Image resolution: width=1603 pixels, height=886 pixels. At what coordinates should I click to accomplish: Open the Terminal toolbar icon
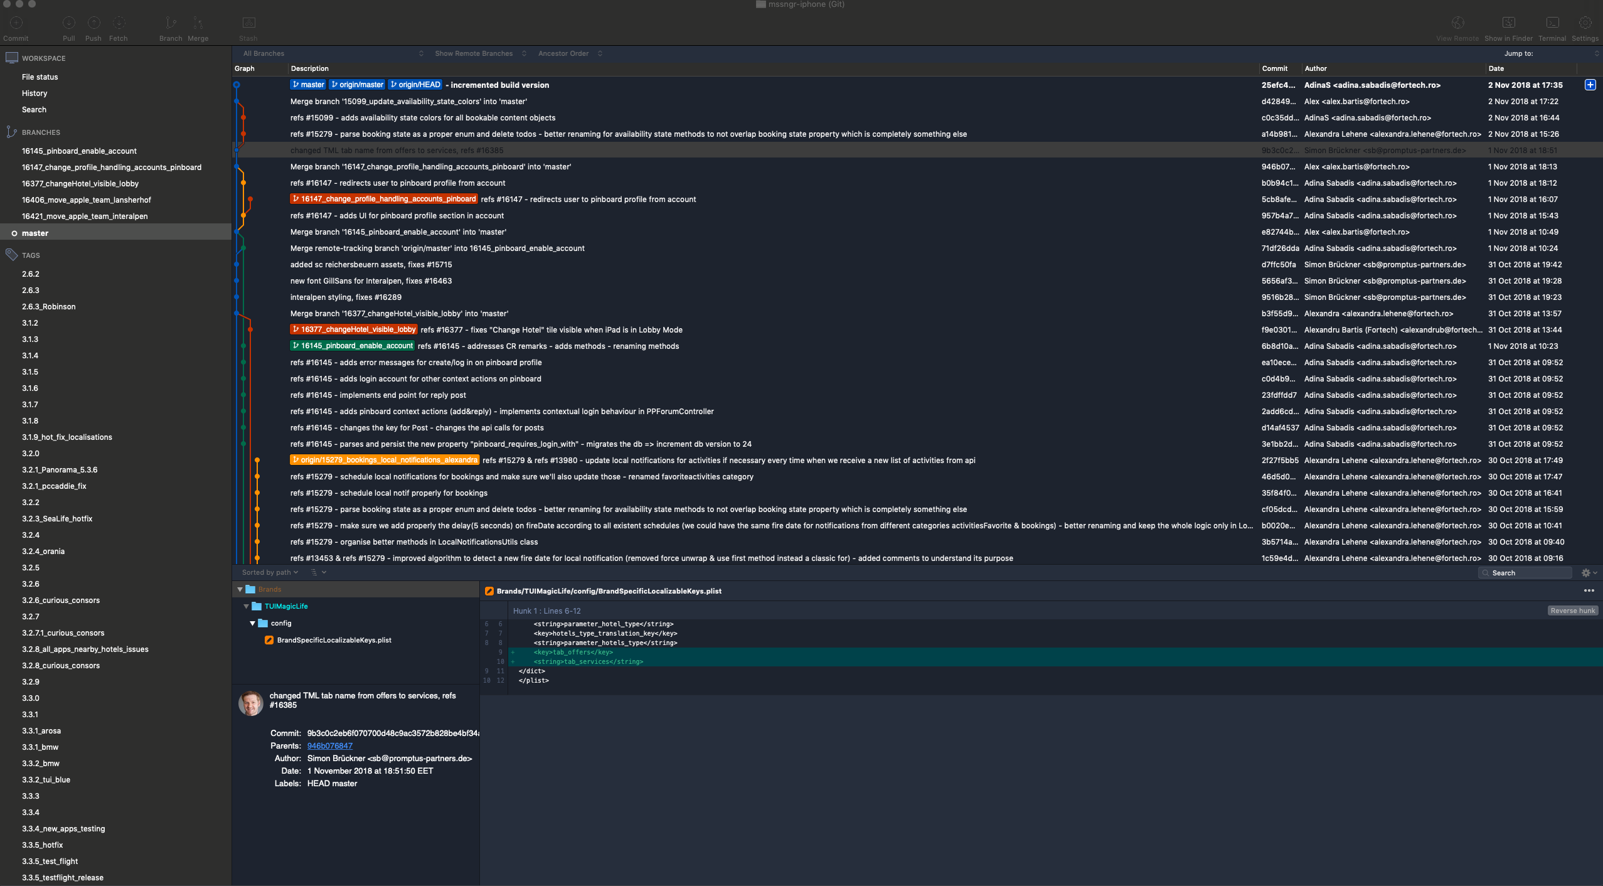click(x=1552, y=23)
